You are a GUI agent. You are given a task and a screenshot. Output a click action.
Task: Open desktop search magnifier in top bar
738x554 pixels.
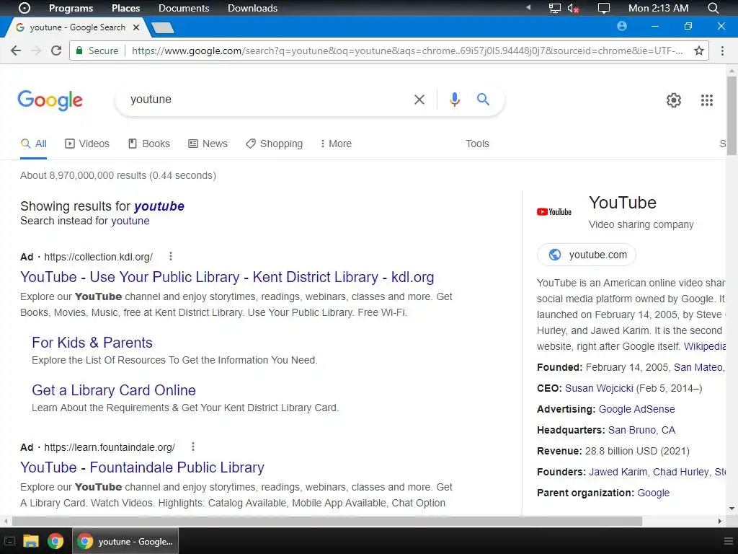coord(713,8)
